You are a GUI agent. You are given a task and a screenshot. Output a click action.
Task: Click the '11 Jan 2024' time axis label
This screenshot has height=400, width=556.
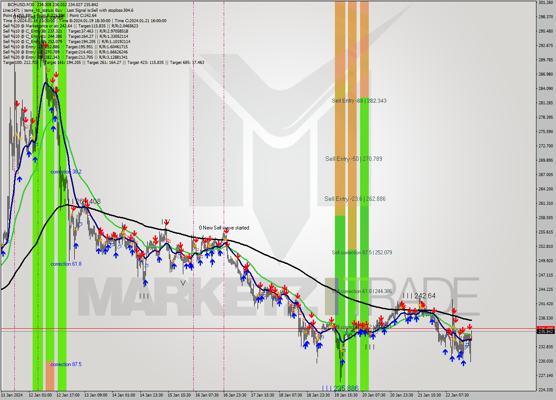coord(12,395)
